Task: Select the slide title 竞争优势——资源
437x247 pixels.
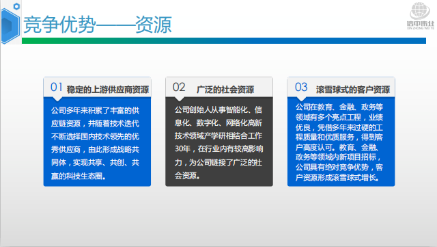Action: tap(97, 25)
